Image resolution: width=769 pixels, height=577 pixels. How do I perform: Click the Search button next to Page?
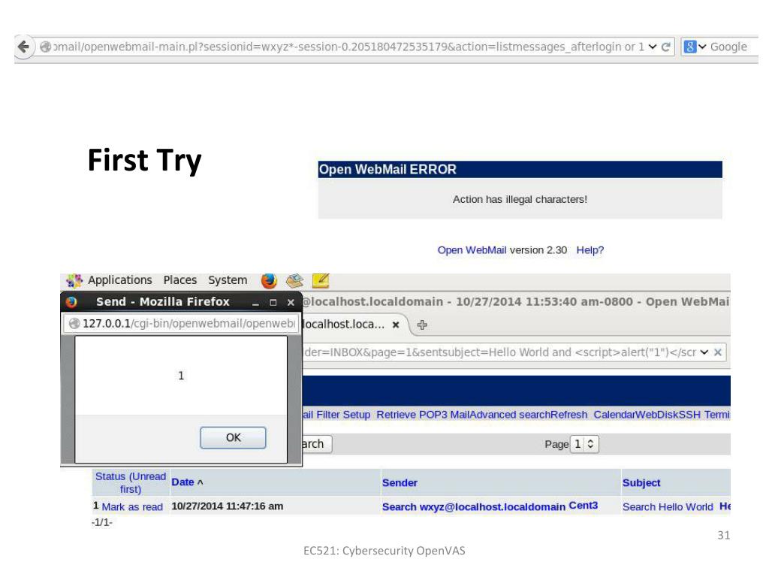click(x=317, y=444)
